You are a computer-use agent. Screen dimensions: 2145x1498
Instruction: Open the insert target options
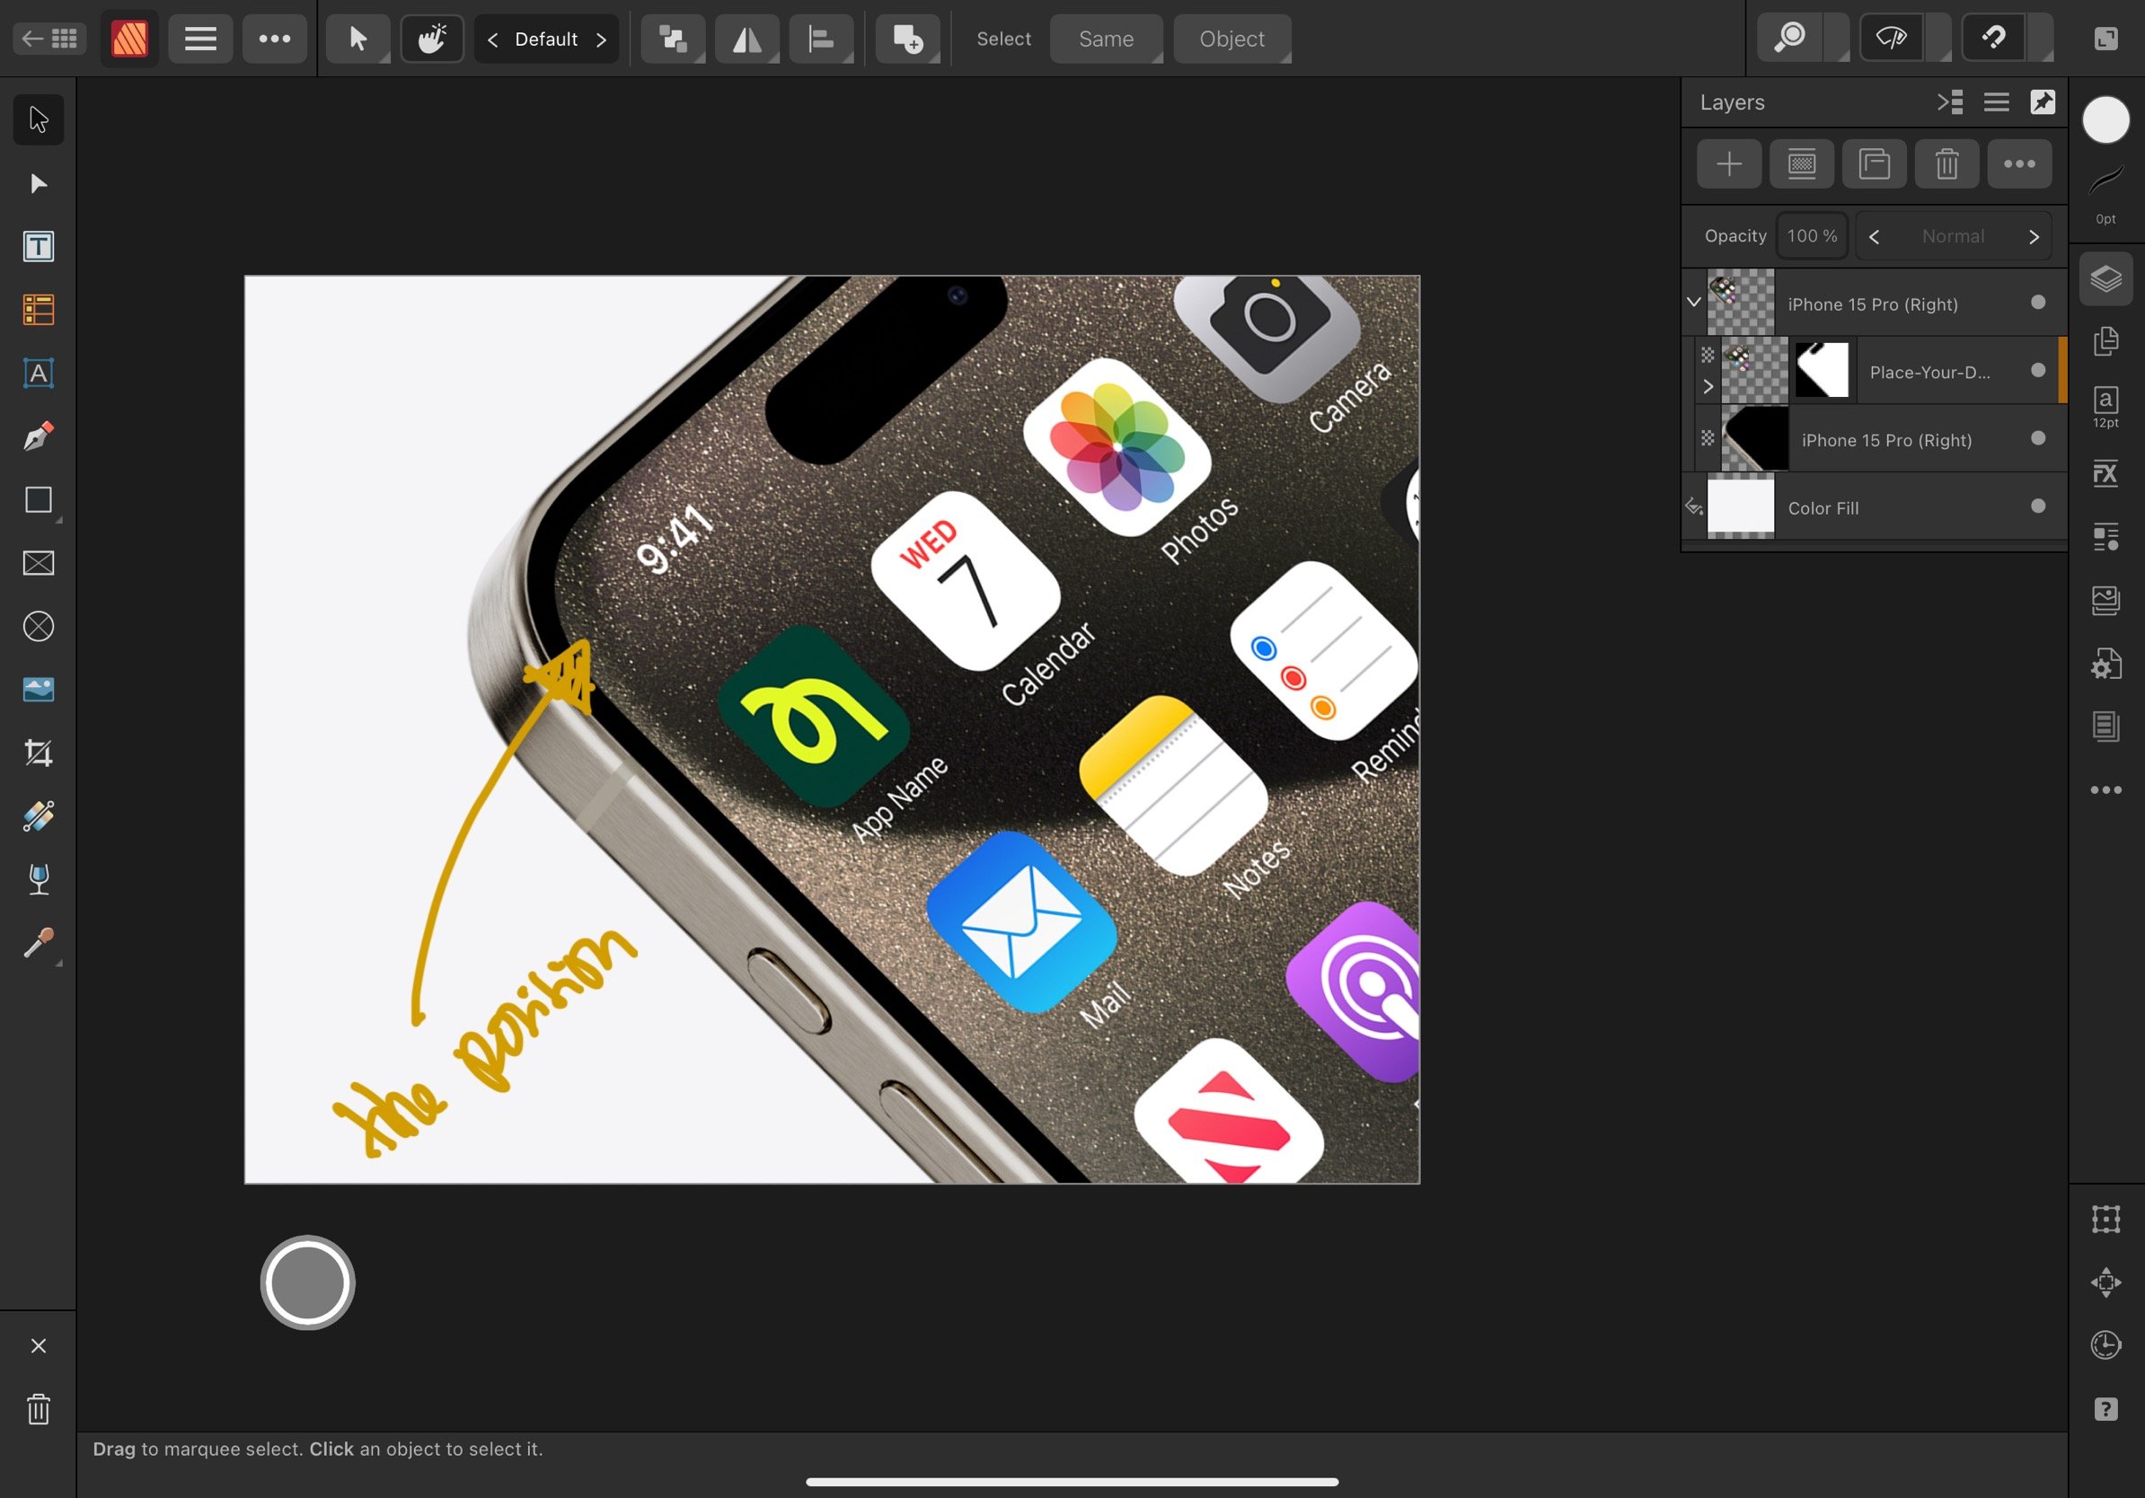(x=908, y=39)
